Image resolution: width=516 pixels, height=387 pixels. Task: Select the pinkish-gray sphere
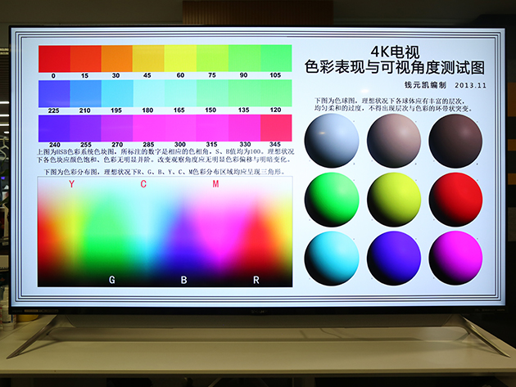point(394,141)
